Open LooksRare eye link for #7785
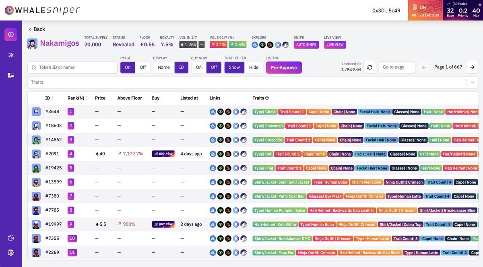The height and width of the screenshot is (267, 483). tap(221, 210)
